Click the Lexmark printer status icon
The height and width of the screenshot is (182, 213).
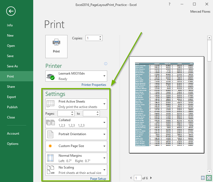click(50, 77)
